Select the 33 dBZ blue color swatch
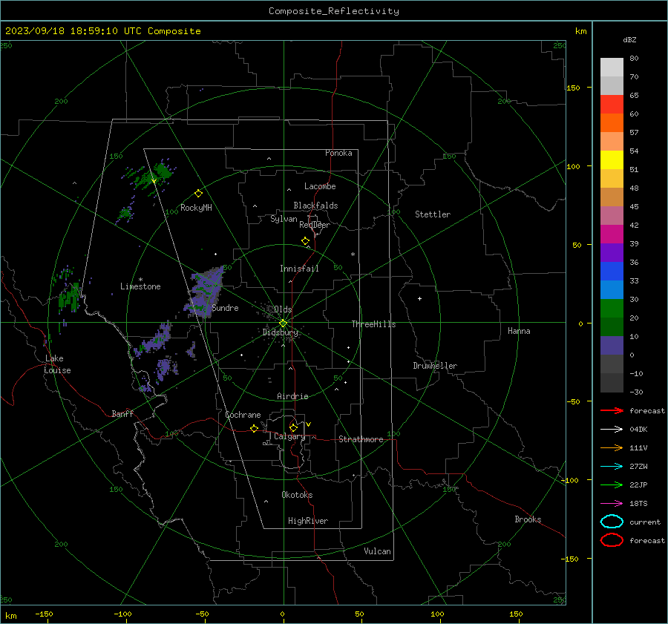Image resolution: width=668 pixels, height=624 pixels. pyautogui.click(x=612, y=271)
